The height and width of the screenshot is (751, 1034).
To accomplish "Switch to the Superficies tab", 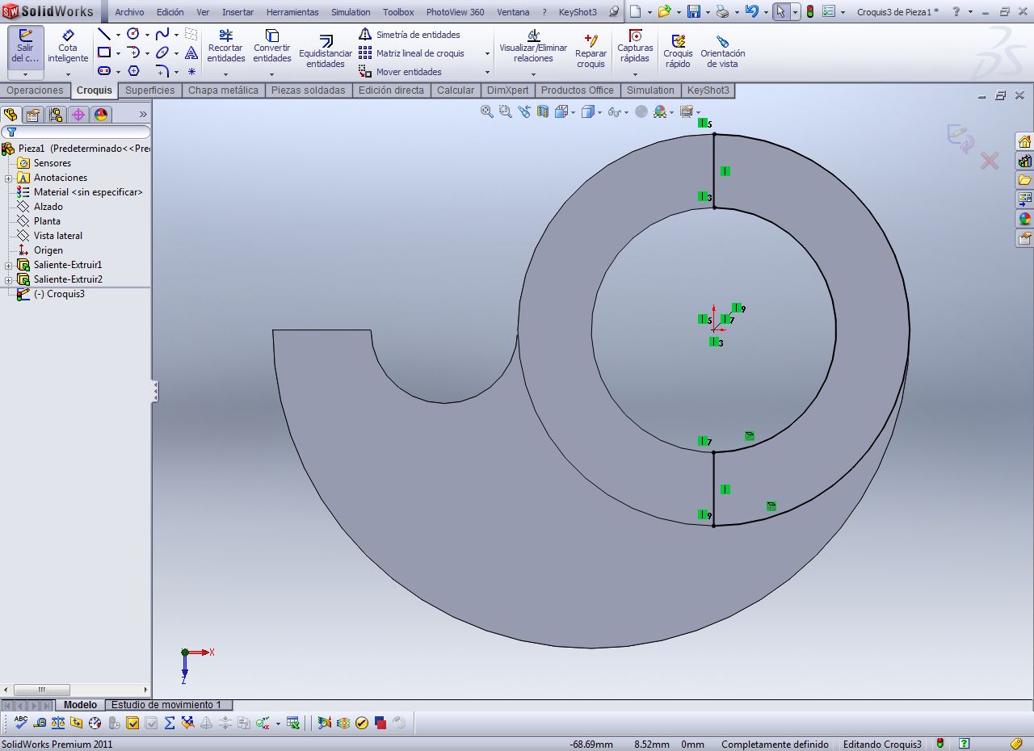I will [149, 90].
